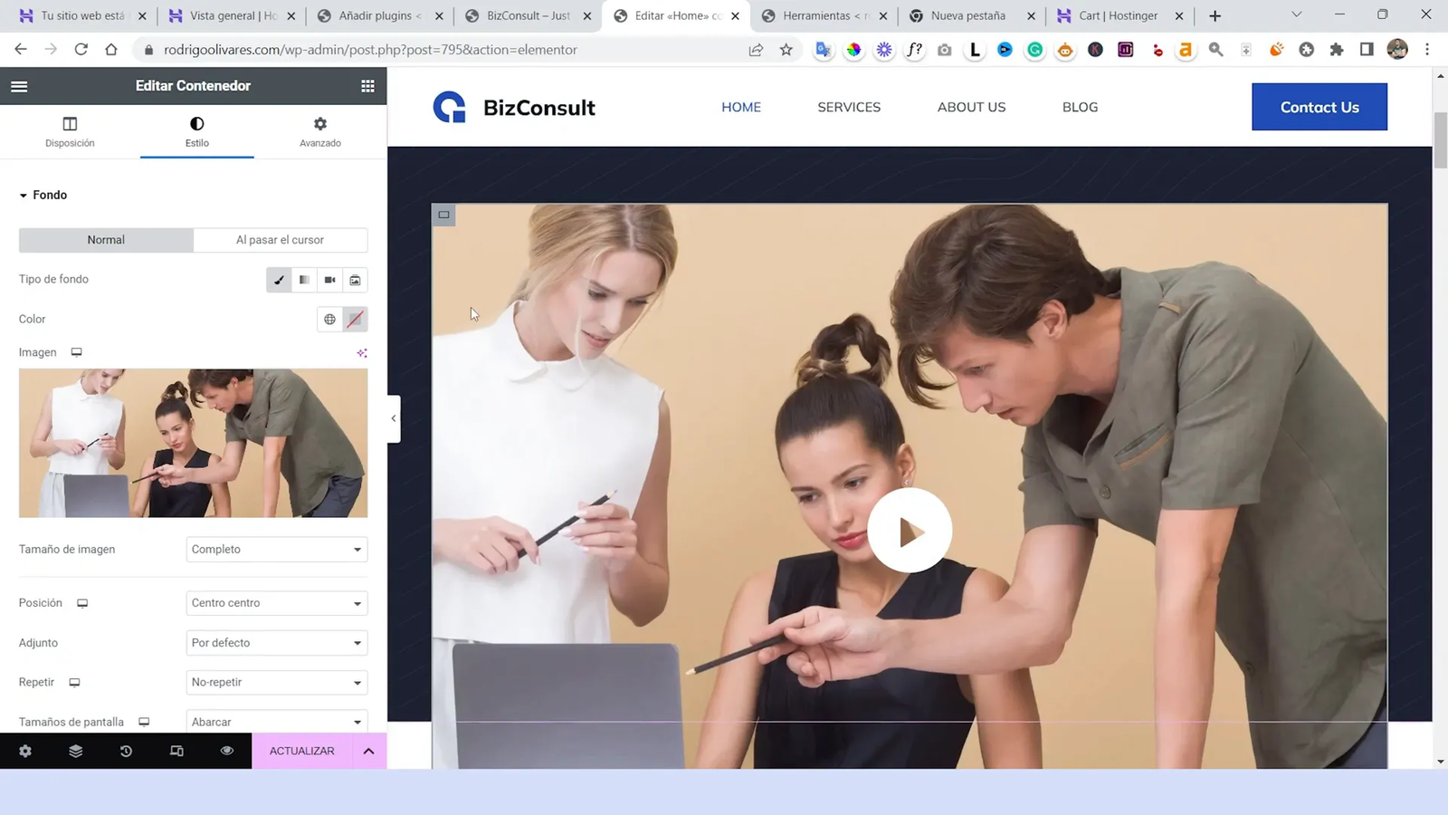Open the 'Posición' dropdown
Screen dimensions: 1448x815
point(276,602)
